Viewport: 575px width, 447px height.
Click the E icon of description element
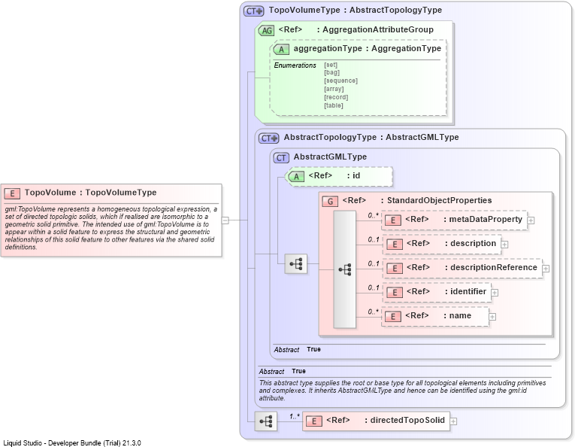[x=395, y=244]
